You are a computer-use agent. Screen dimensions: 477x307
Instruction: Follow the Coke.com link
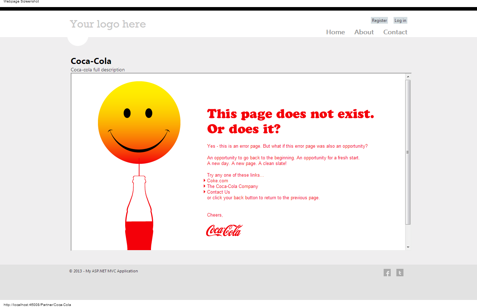[x=217, y=181]
